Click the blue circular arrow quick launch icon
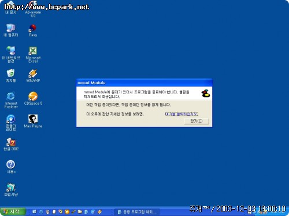The width and height of the screenshot is (289, 216). (x=92, y=211)
